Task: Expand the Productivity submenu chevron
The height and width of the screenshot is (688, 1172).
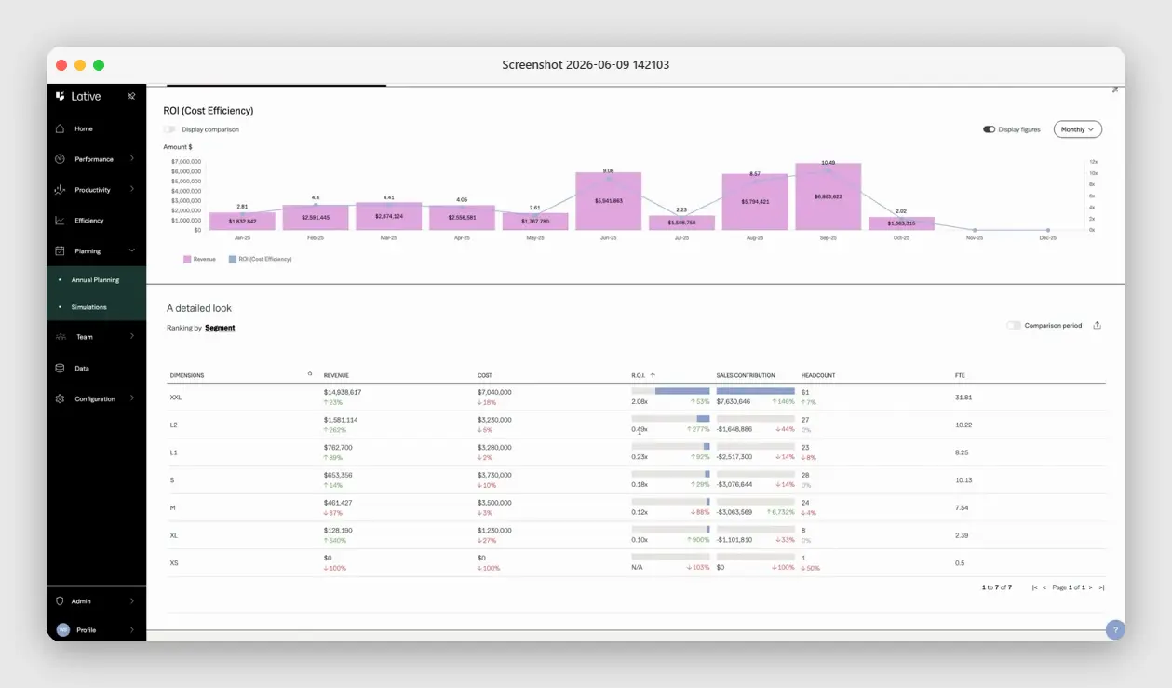Action: (131, 190)
